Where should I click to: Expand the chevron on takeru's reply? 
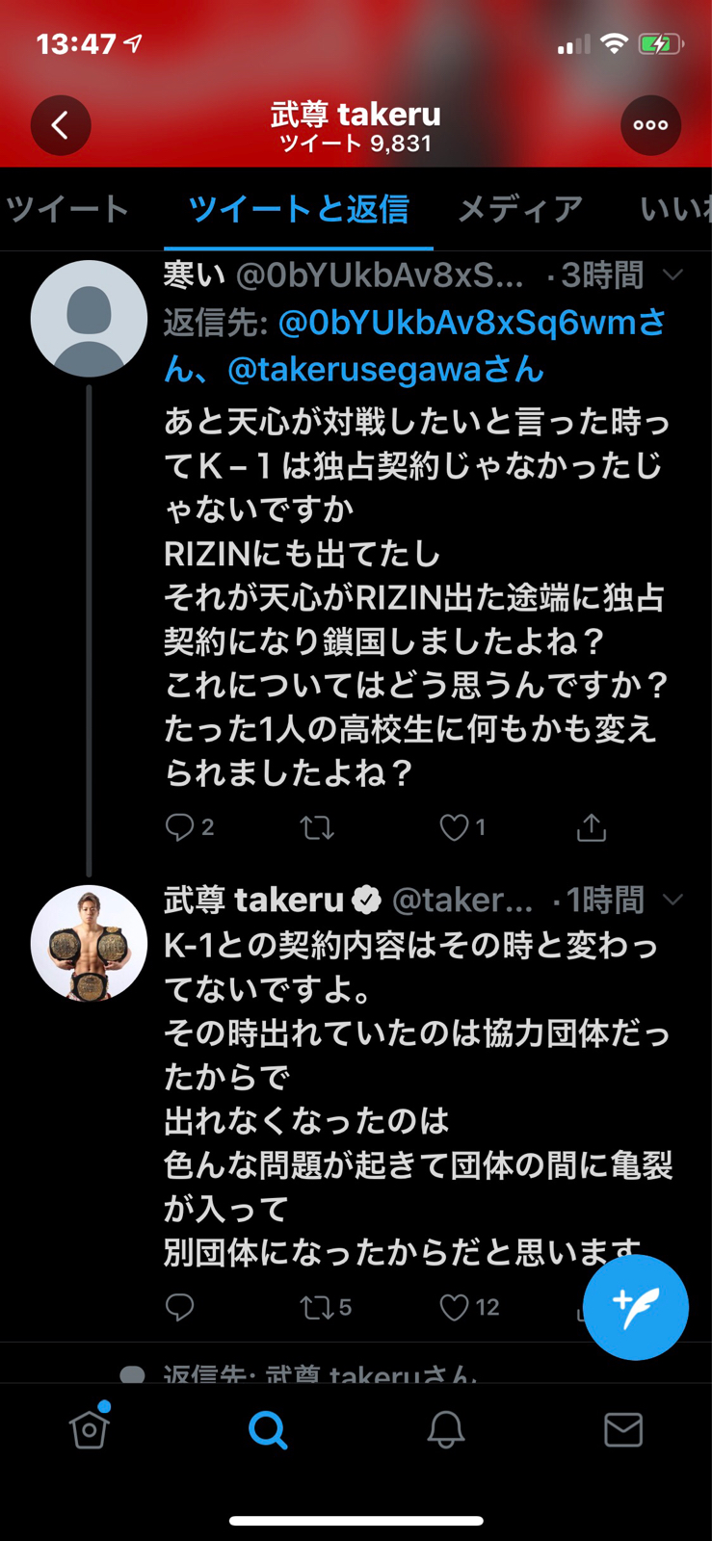point(673,900)
